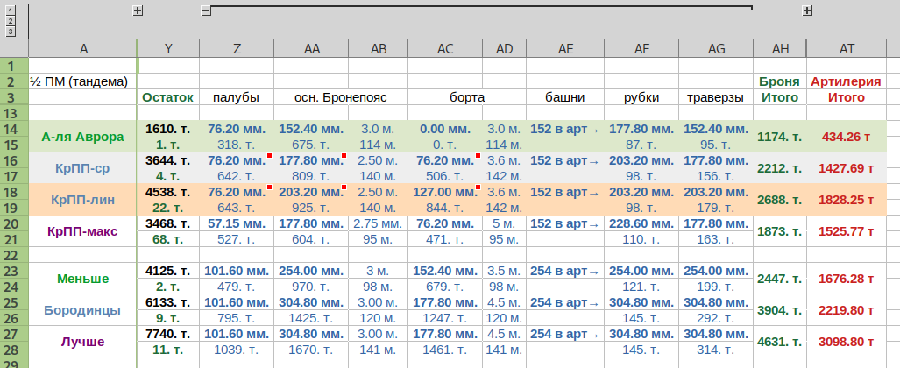Viewport: 900px width, 368px height.
Task: Select column AE header
Action: (565, 49)
